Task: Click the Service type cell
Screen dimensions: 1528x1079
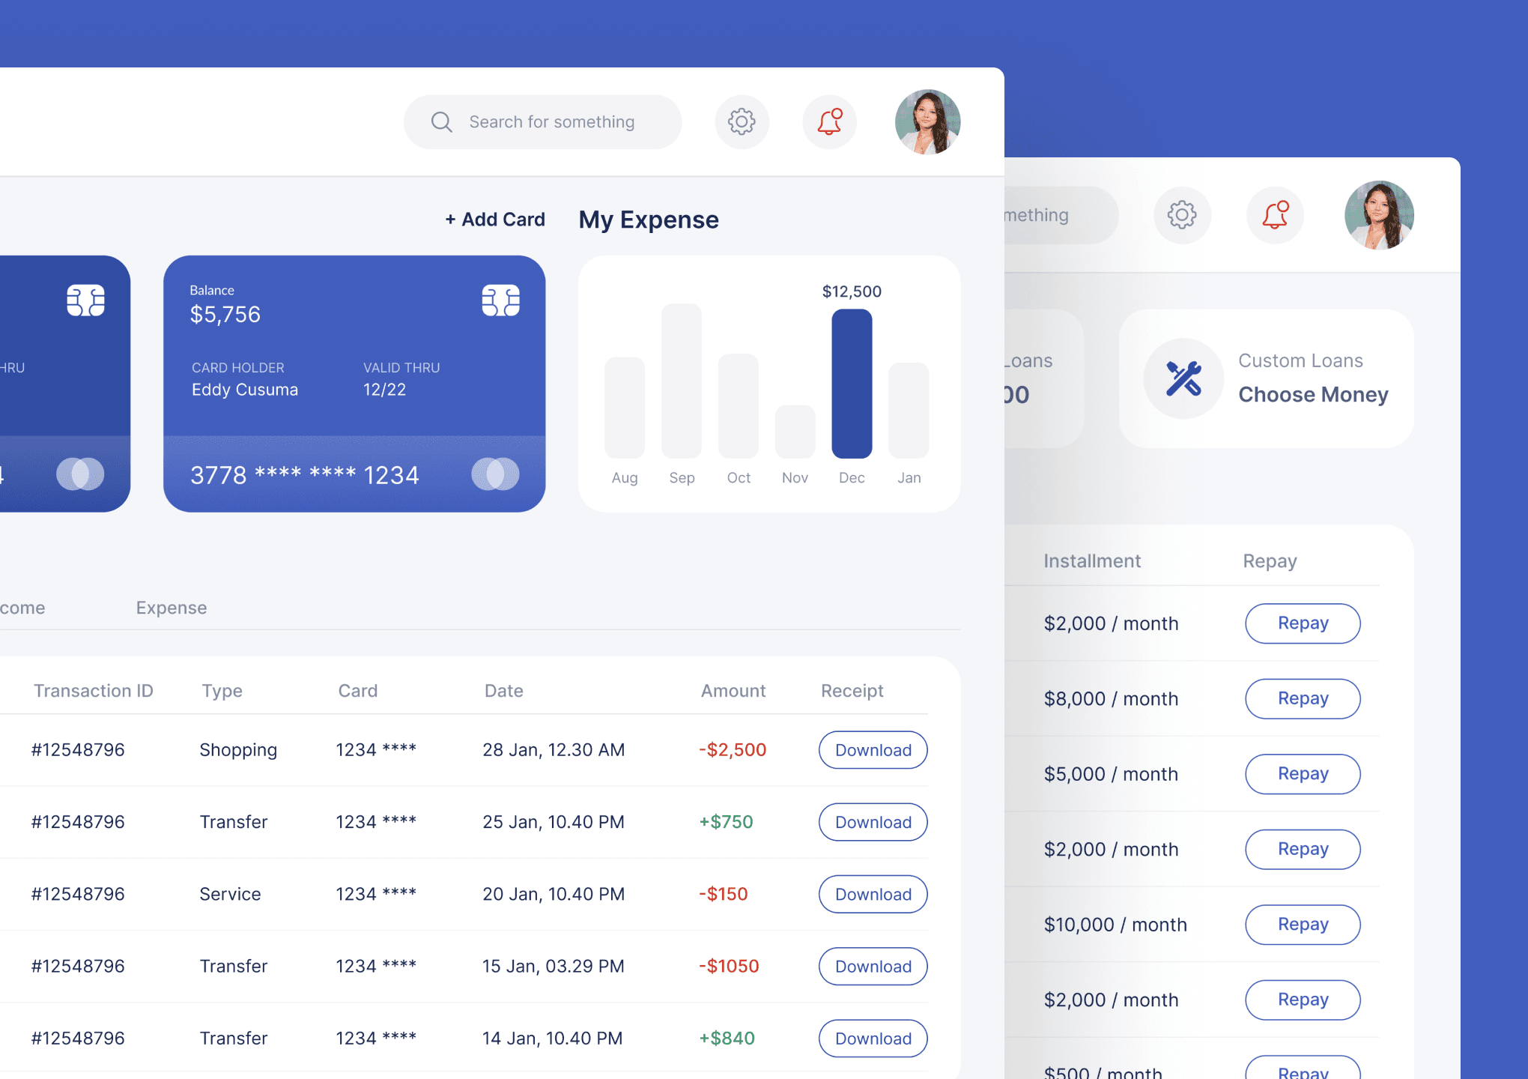Action: click(230, 894)
